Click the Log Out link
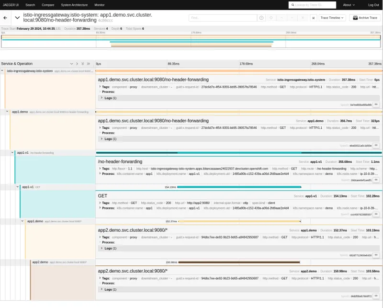This screenshot has height=308, width=383. [374, 5]
